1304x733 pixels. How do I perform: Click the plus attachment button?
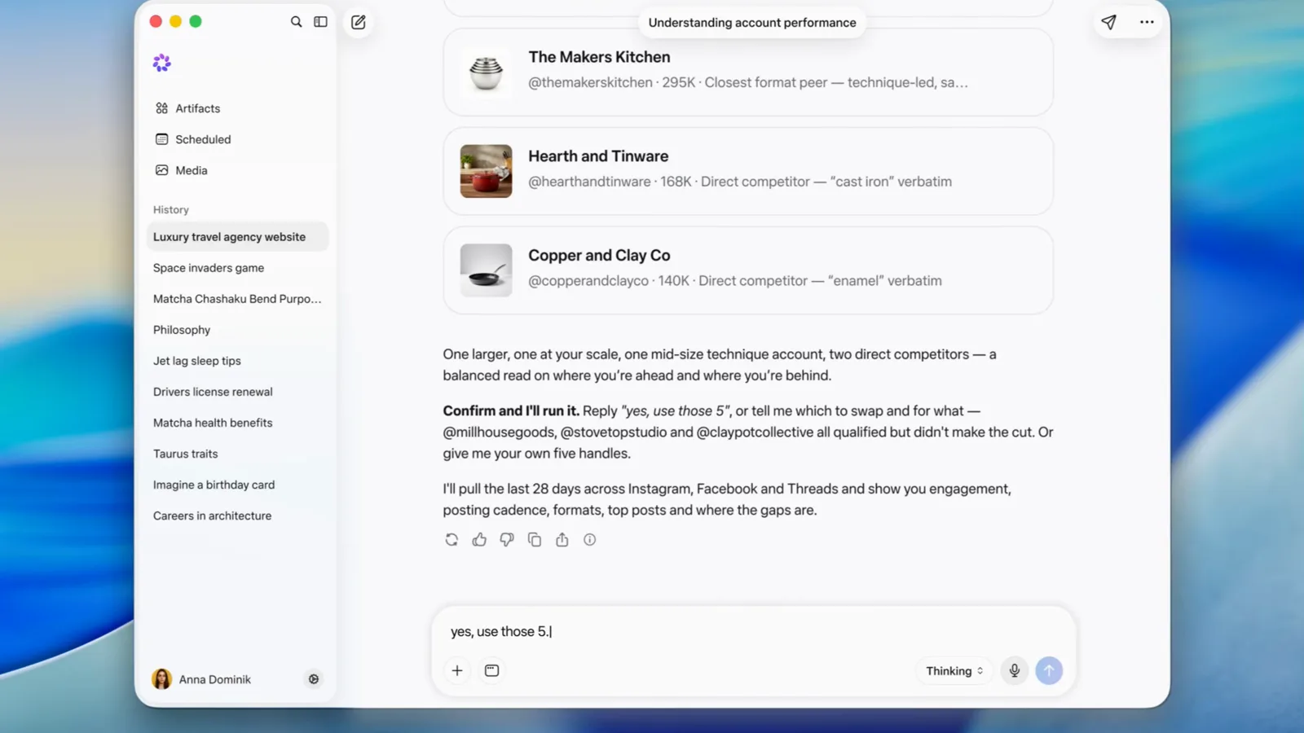(457, 670)
